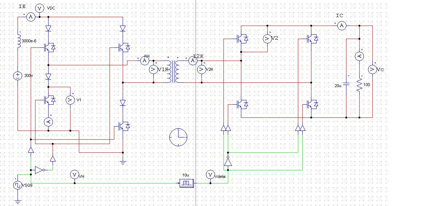Click the "10u" delay value label
Image resolution: width=422 pixels, height=206 pixels.
[x=185, y=175]
